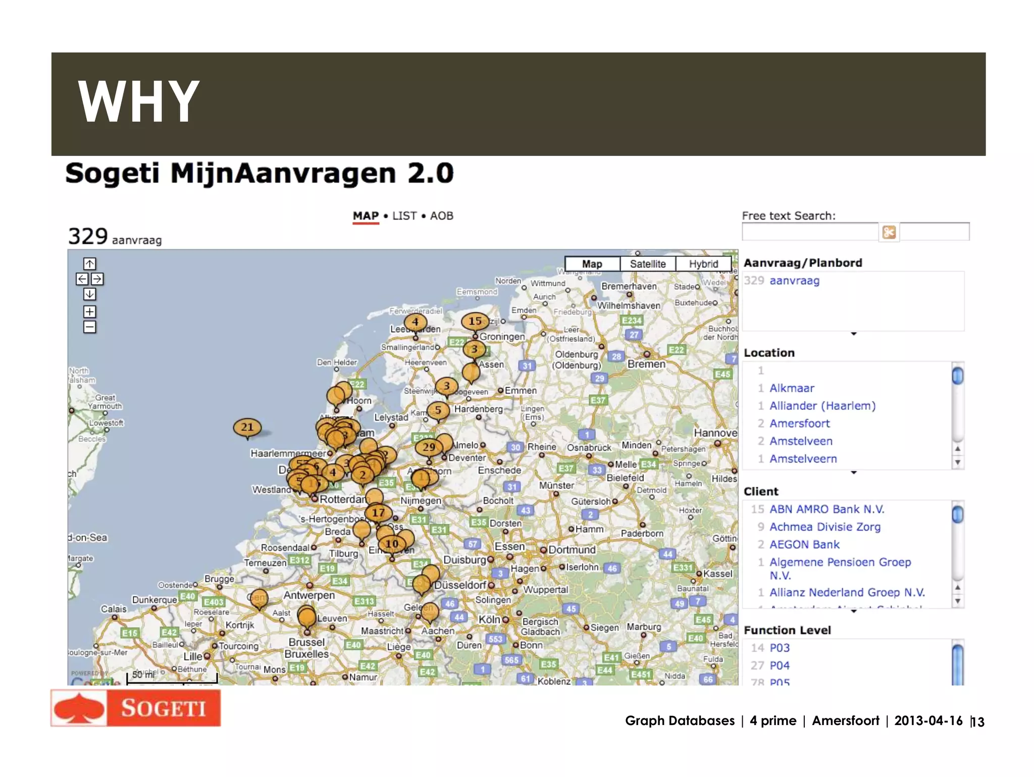Open the AOB tab
The width and height of the screenshot is (1034, 777).
tap(442, 216)
